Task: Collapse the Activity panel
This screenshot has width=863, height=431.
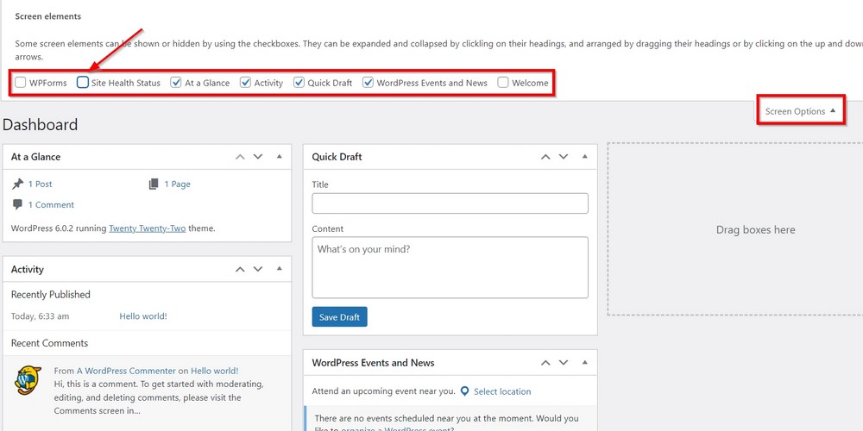Action: click(279, 269)
